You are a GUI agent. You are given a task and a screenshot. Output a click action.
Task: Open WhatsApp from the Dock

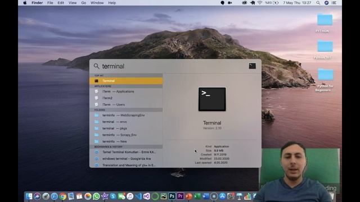96,196
